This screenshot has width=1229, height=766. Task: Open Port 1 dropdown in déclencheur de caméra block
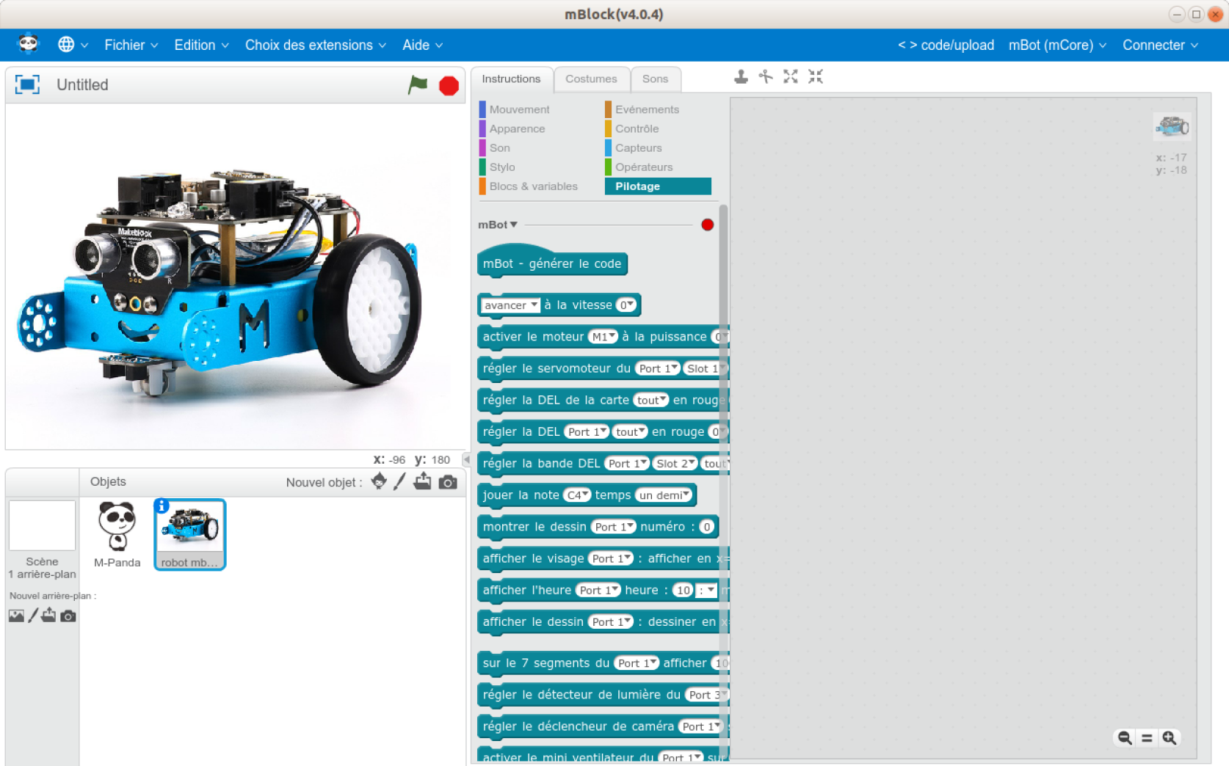[x=700, y=726]
